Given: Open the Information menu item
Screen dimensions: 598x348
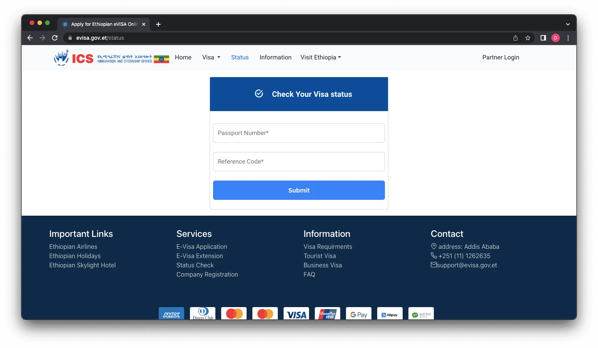Looking at the screenshot, I should 275,57.
